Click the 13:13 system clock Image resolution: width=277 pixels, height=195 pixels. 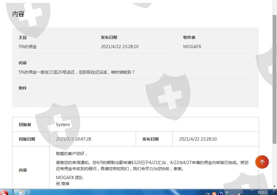pyautogui.click(x=262, y=192)
